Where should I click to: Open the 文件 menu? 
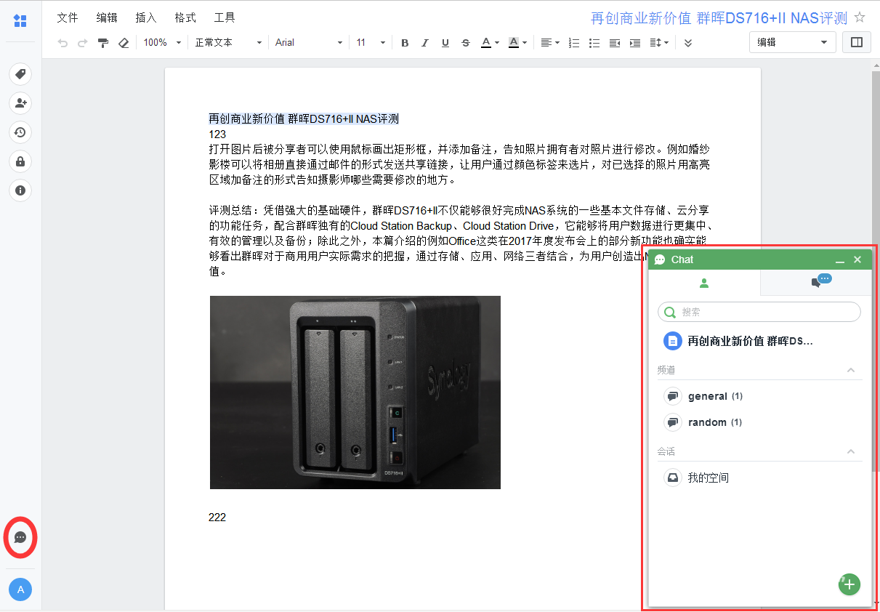tap(68, 17)
